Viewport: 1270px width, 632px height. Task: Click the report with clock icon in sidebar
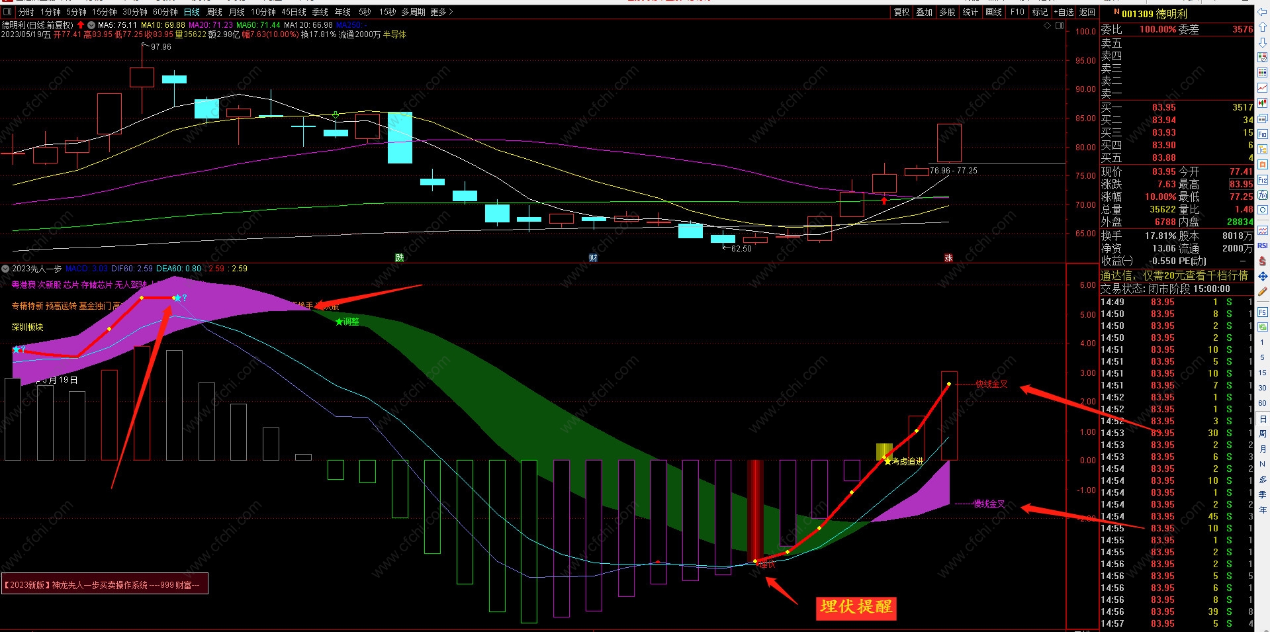click(x=1263, y=57)
